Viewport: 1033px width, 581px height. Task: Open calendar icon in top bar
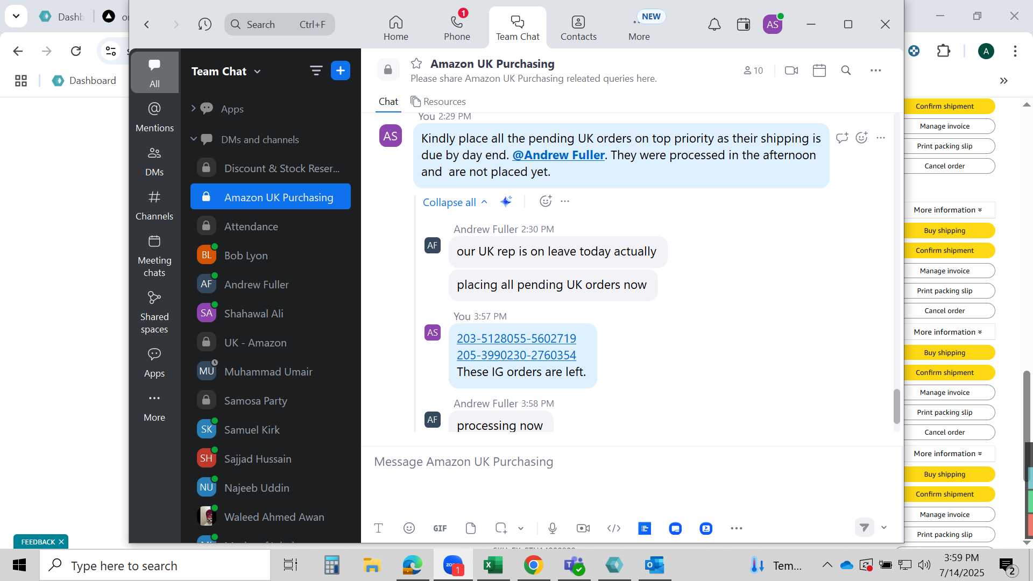[x=744, y=24]
